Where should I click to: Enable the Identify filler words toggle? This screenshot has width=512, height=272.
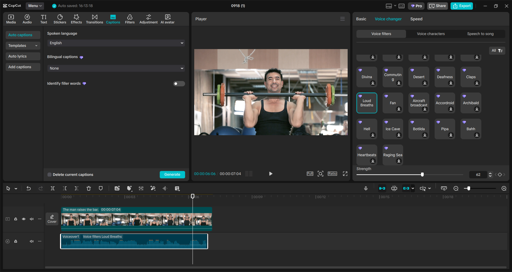(178, 83)
